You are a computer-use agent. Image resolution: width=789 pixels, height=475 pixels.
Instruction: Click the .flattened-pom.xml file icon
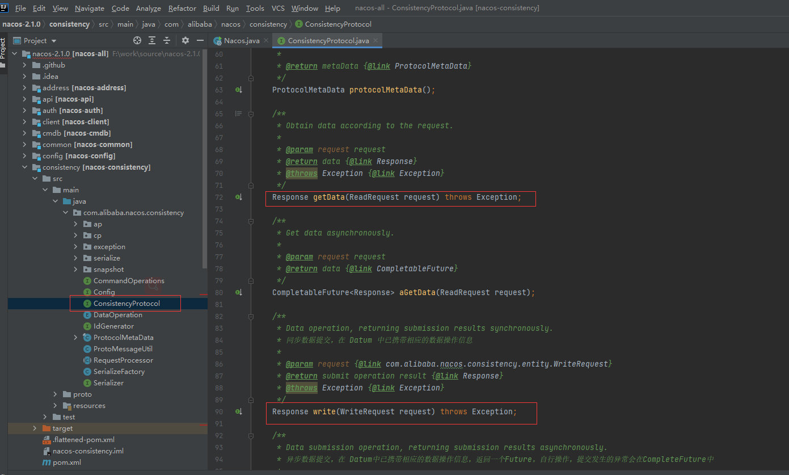pos(47,440)
